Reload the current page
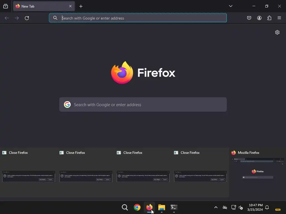This screenshot has height=214, width=286. (x=27, y=18)
